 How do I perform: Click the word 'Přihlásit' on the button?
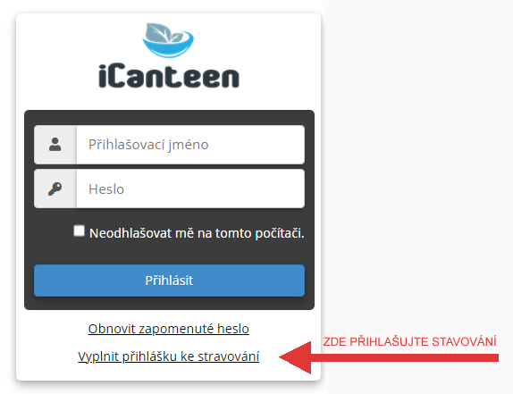[169, 281]
